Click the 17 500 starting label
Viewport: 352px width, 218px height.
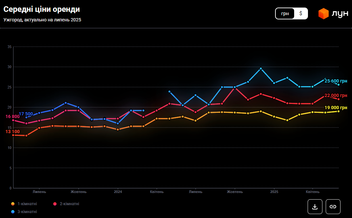[26, 114]
